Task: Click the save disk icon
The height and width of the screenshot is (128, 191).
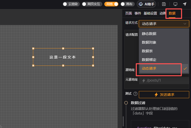Action: (164, 4)
